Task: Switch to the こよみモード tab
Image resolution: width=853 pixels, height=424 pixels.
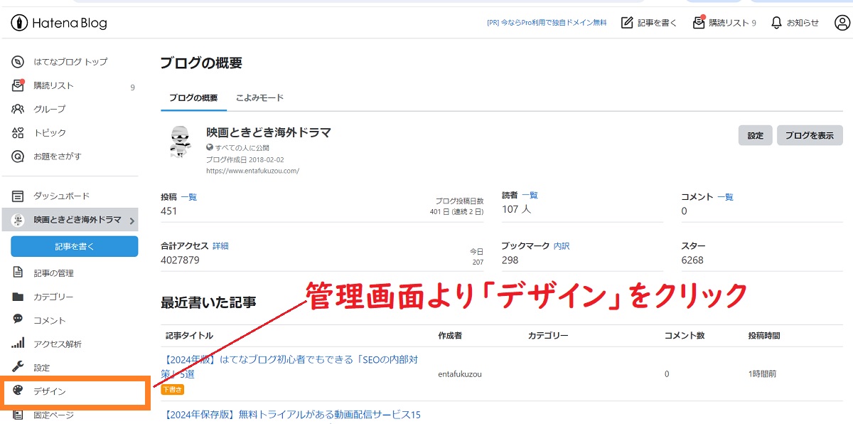Action: point(259,97)
